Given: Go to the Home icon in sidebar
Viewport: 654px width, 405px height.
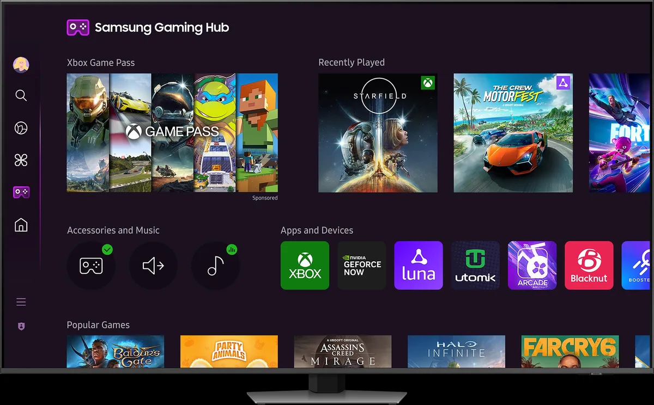Looking at the screenshot, I should (21, 225).
